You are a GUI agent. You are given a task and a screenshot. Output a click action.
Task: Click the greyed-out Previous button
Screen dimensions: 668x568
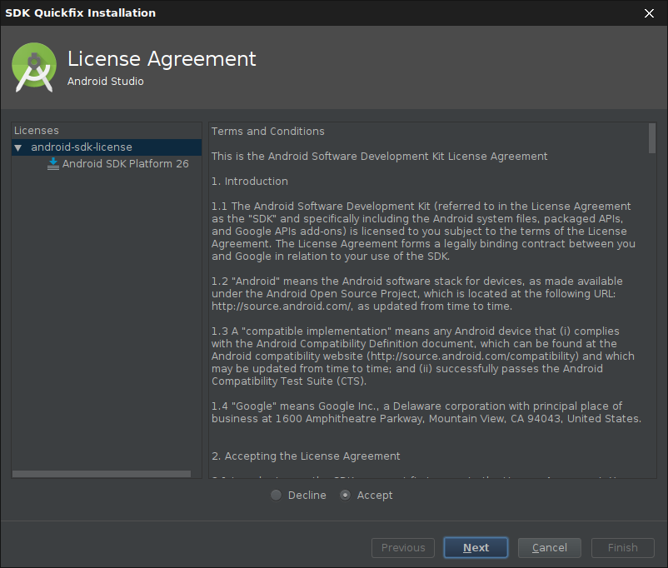(x=403, y=547)
